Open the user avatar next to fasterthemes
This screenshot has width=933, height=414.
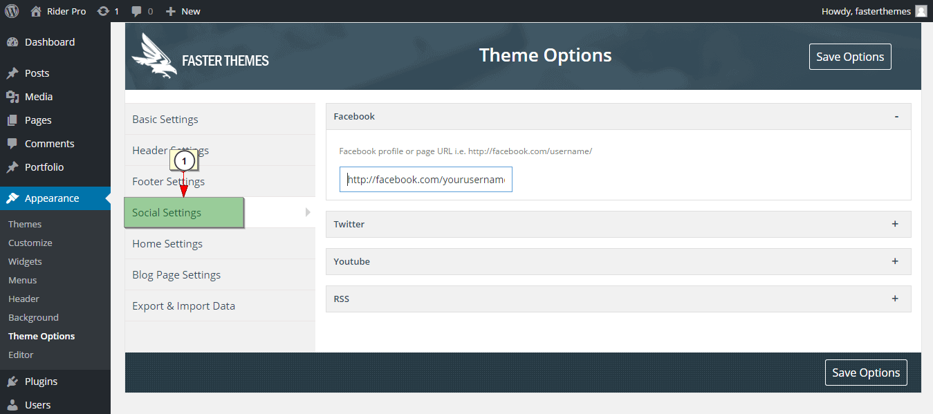pyautogui.click(x=921, y=11)
